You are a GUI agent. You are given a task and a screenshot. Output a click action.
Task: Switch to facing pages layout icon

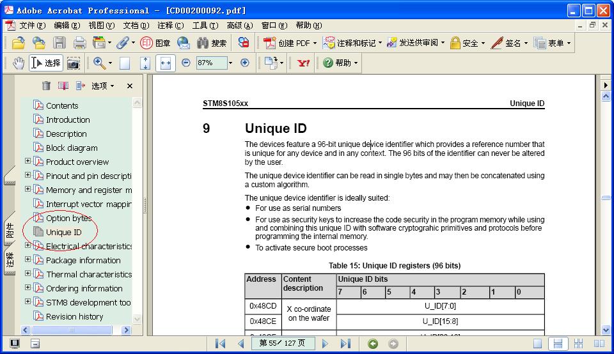(x=599, y=343)
